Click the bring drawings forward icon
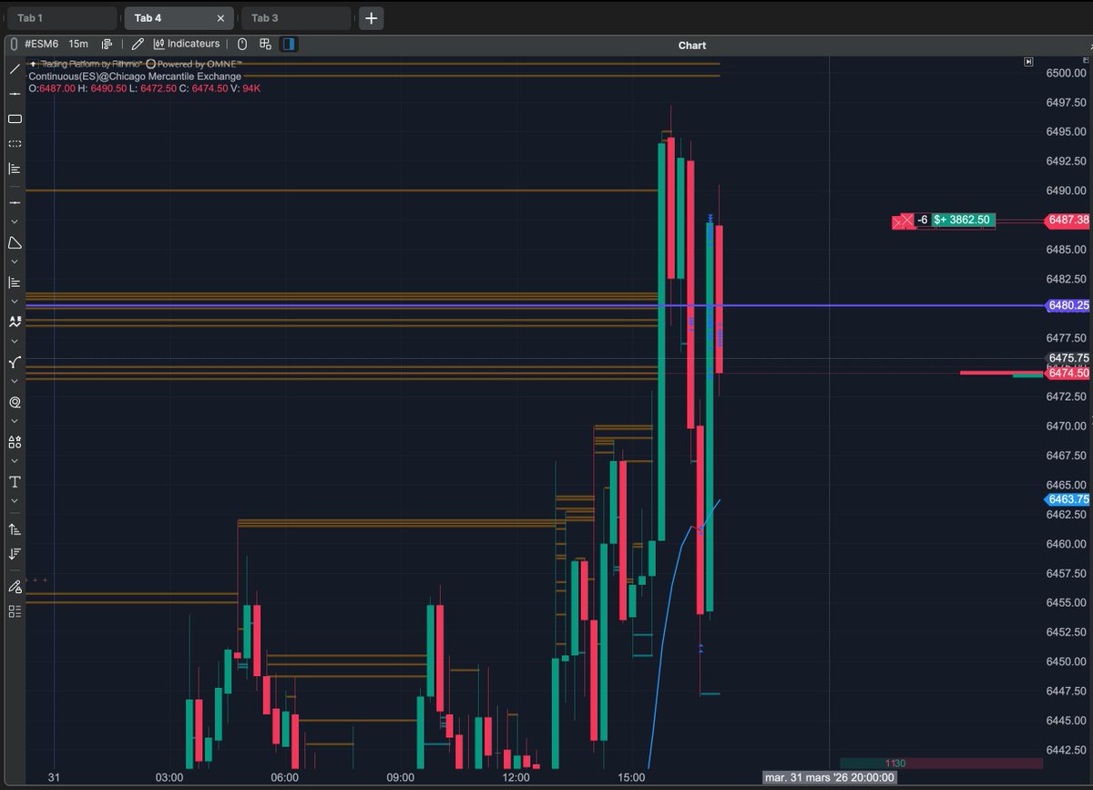This screenshot has height=790, width=1093. [15, 528]
